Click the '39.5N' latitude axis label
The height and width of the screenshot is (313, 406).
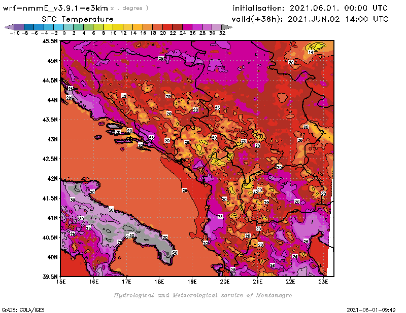[x=50, y=277]
